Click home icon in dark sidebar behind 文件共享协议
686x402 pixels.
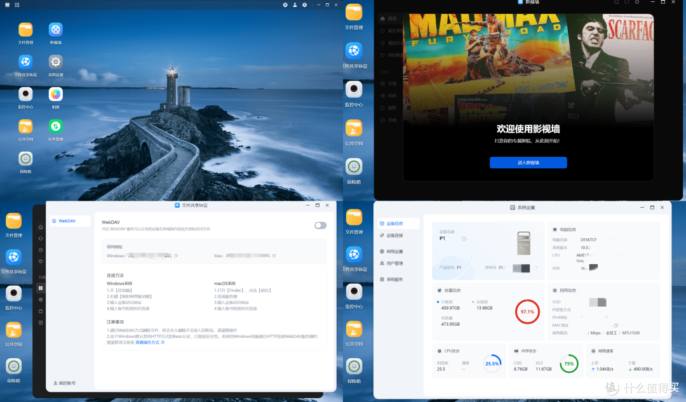click(x=41, y=227)
